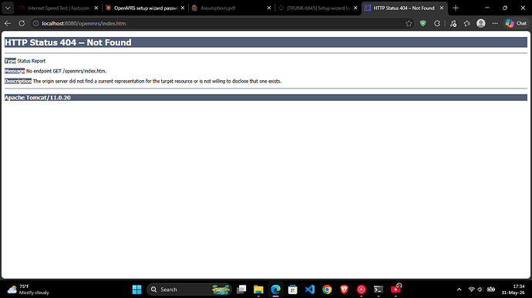Open battery status in system tray
Screen dimensions: 532x298
tap(490, 290)
